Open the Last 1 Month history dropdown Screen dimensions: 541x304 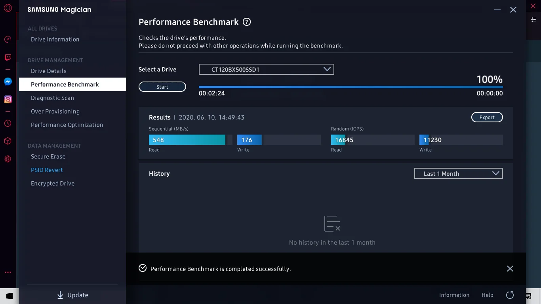458,173
